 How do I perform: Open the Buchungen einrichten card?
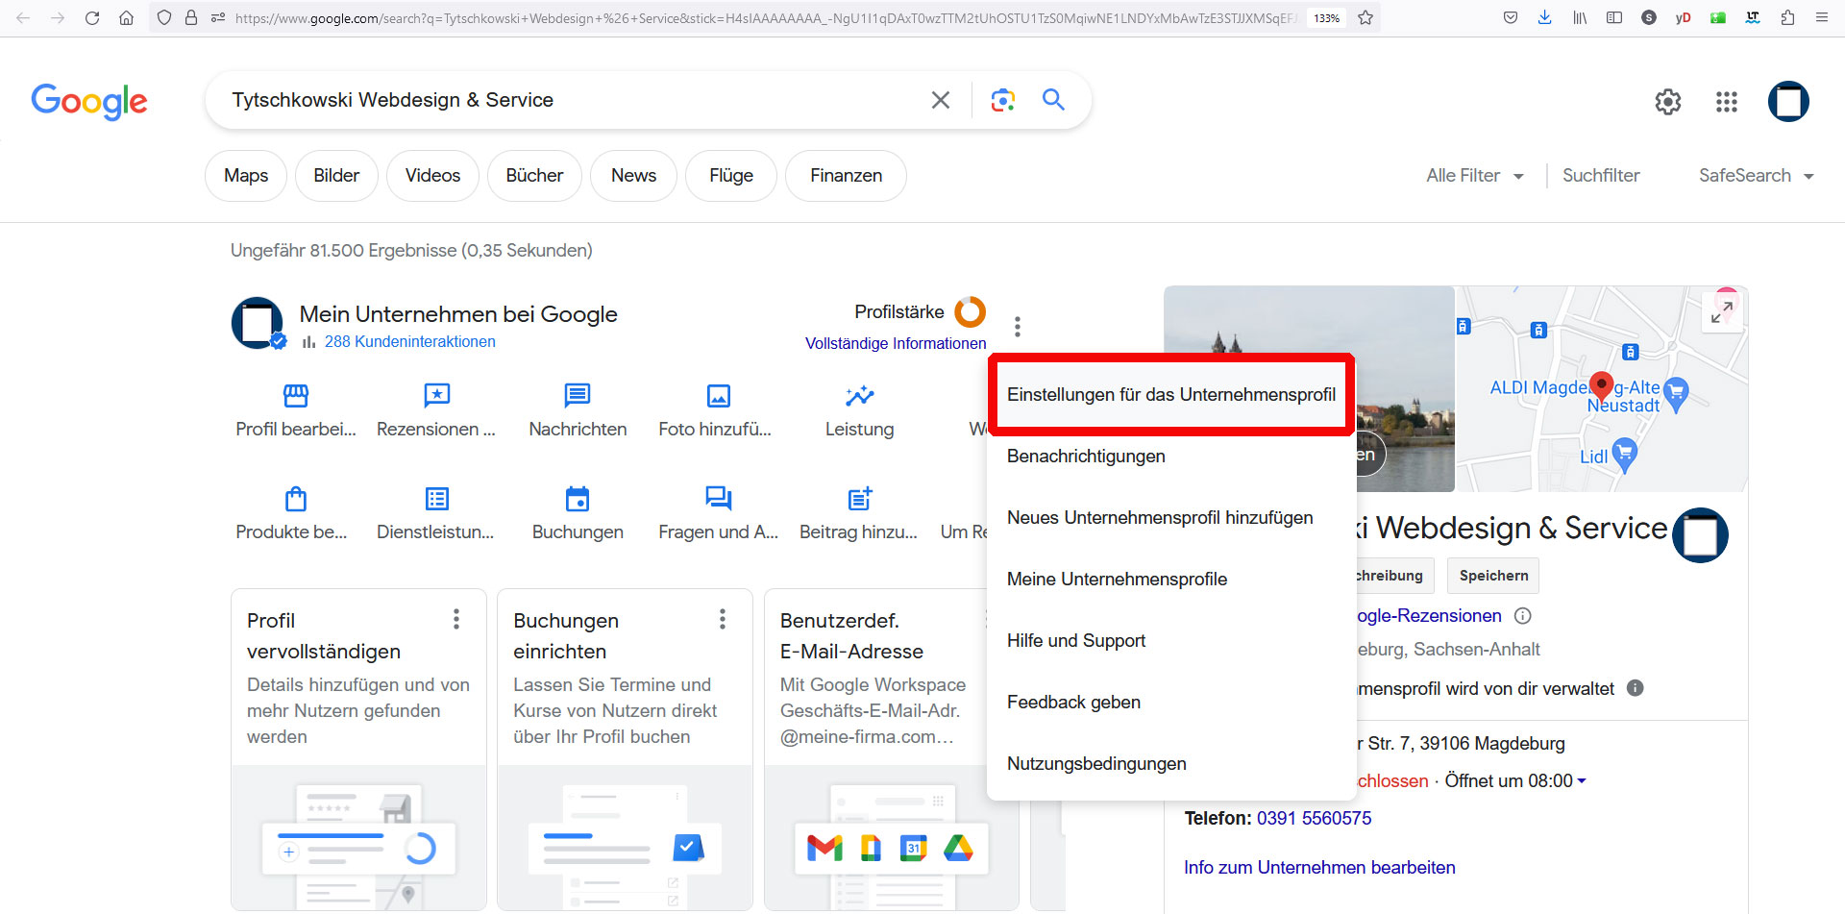tap(625, 750)
